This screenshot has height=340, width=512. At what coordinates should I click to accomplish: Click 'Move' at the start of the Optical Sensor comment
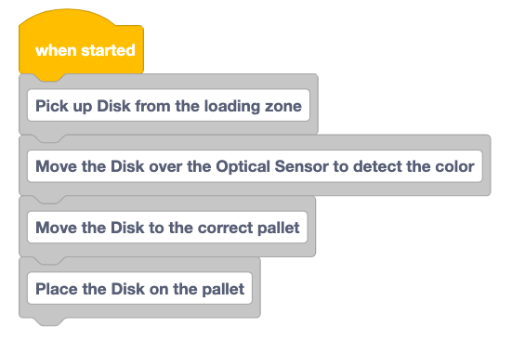pos(56,166)
